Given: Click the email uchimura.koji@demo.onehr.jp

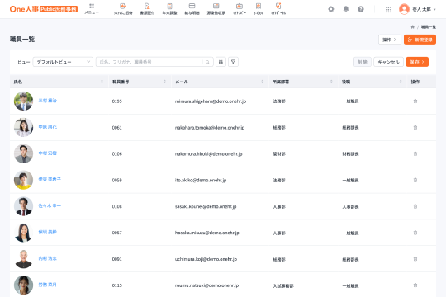Looking at the screenshot, I should (x=206, y=259).
